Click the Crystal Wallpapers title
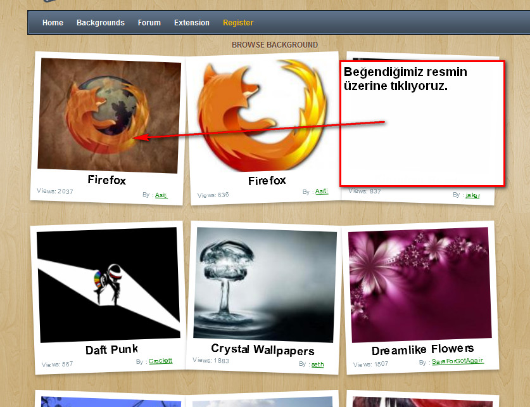The image size is (530, 407). pyautogui.click(x=263, y=349)
